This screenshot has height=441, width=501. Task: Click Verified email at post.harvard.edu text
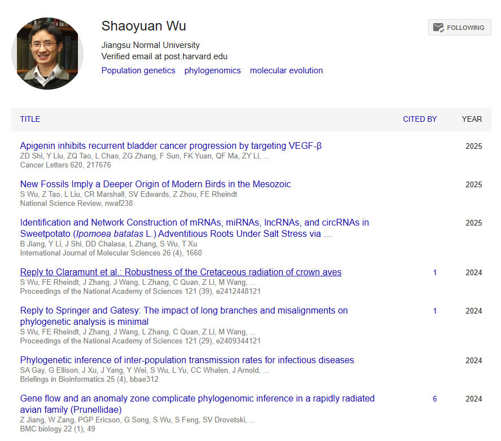(164, 56)
